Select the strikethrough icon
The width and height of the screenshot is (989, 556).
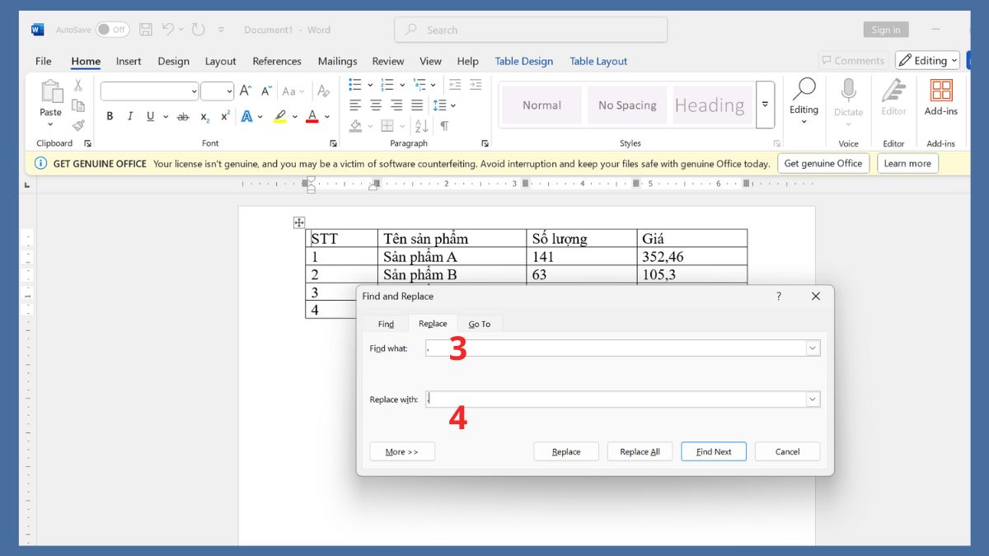coord(183,116)
